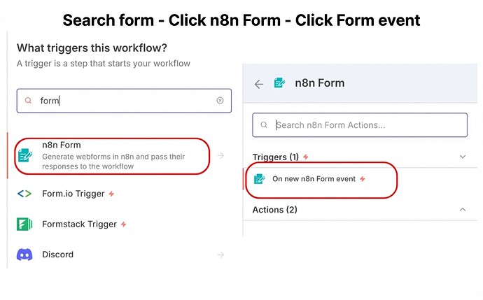Click the back arrow to node list
483x300 pixels.
click(x=259, y=84)
